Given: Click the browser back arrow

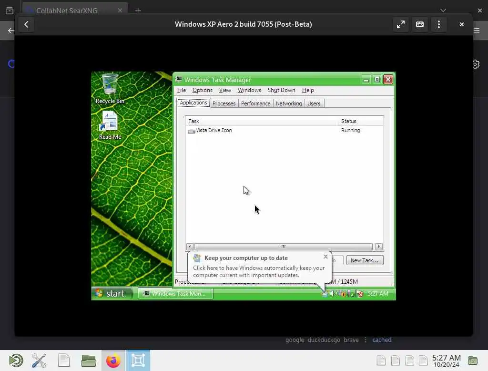Looking at the screenshot, I should [11, 31].
